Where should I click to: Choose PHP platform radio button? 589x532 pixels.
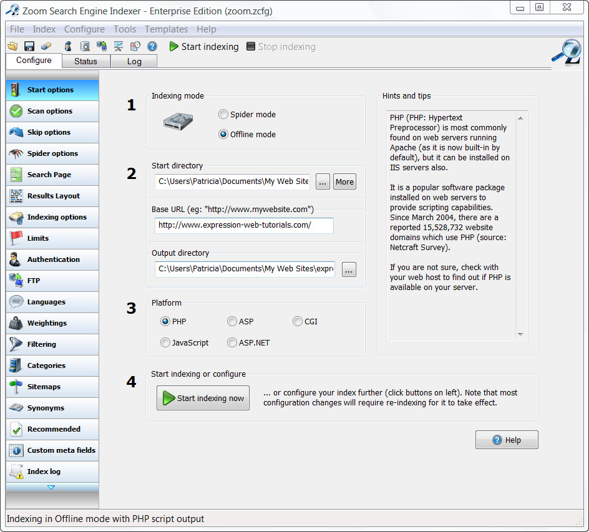point(165,321)
